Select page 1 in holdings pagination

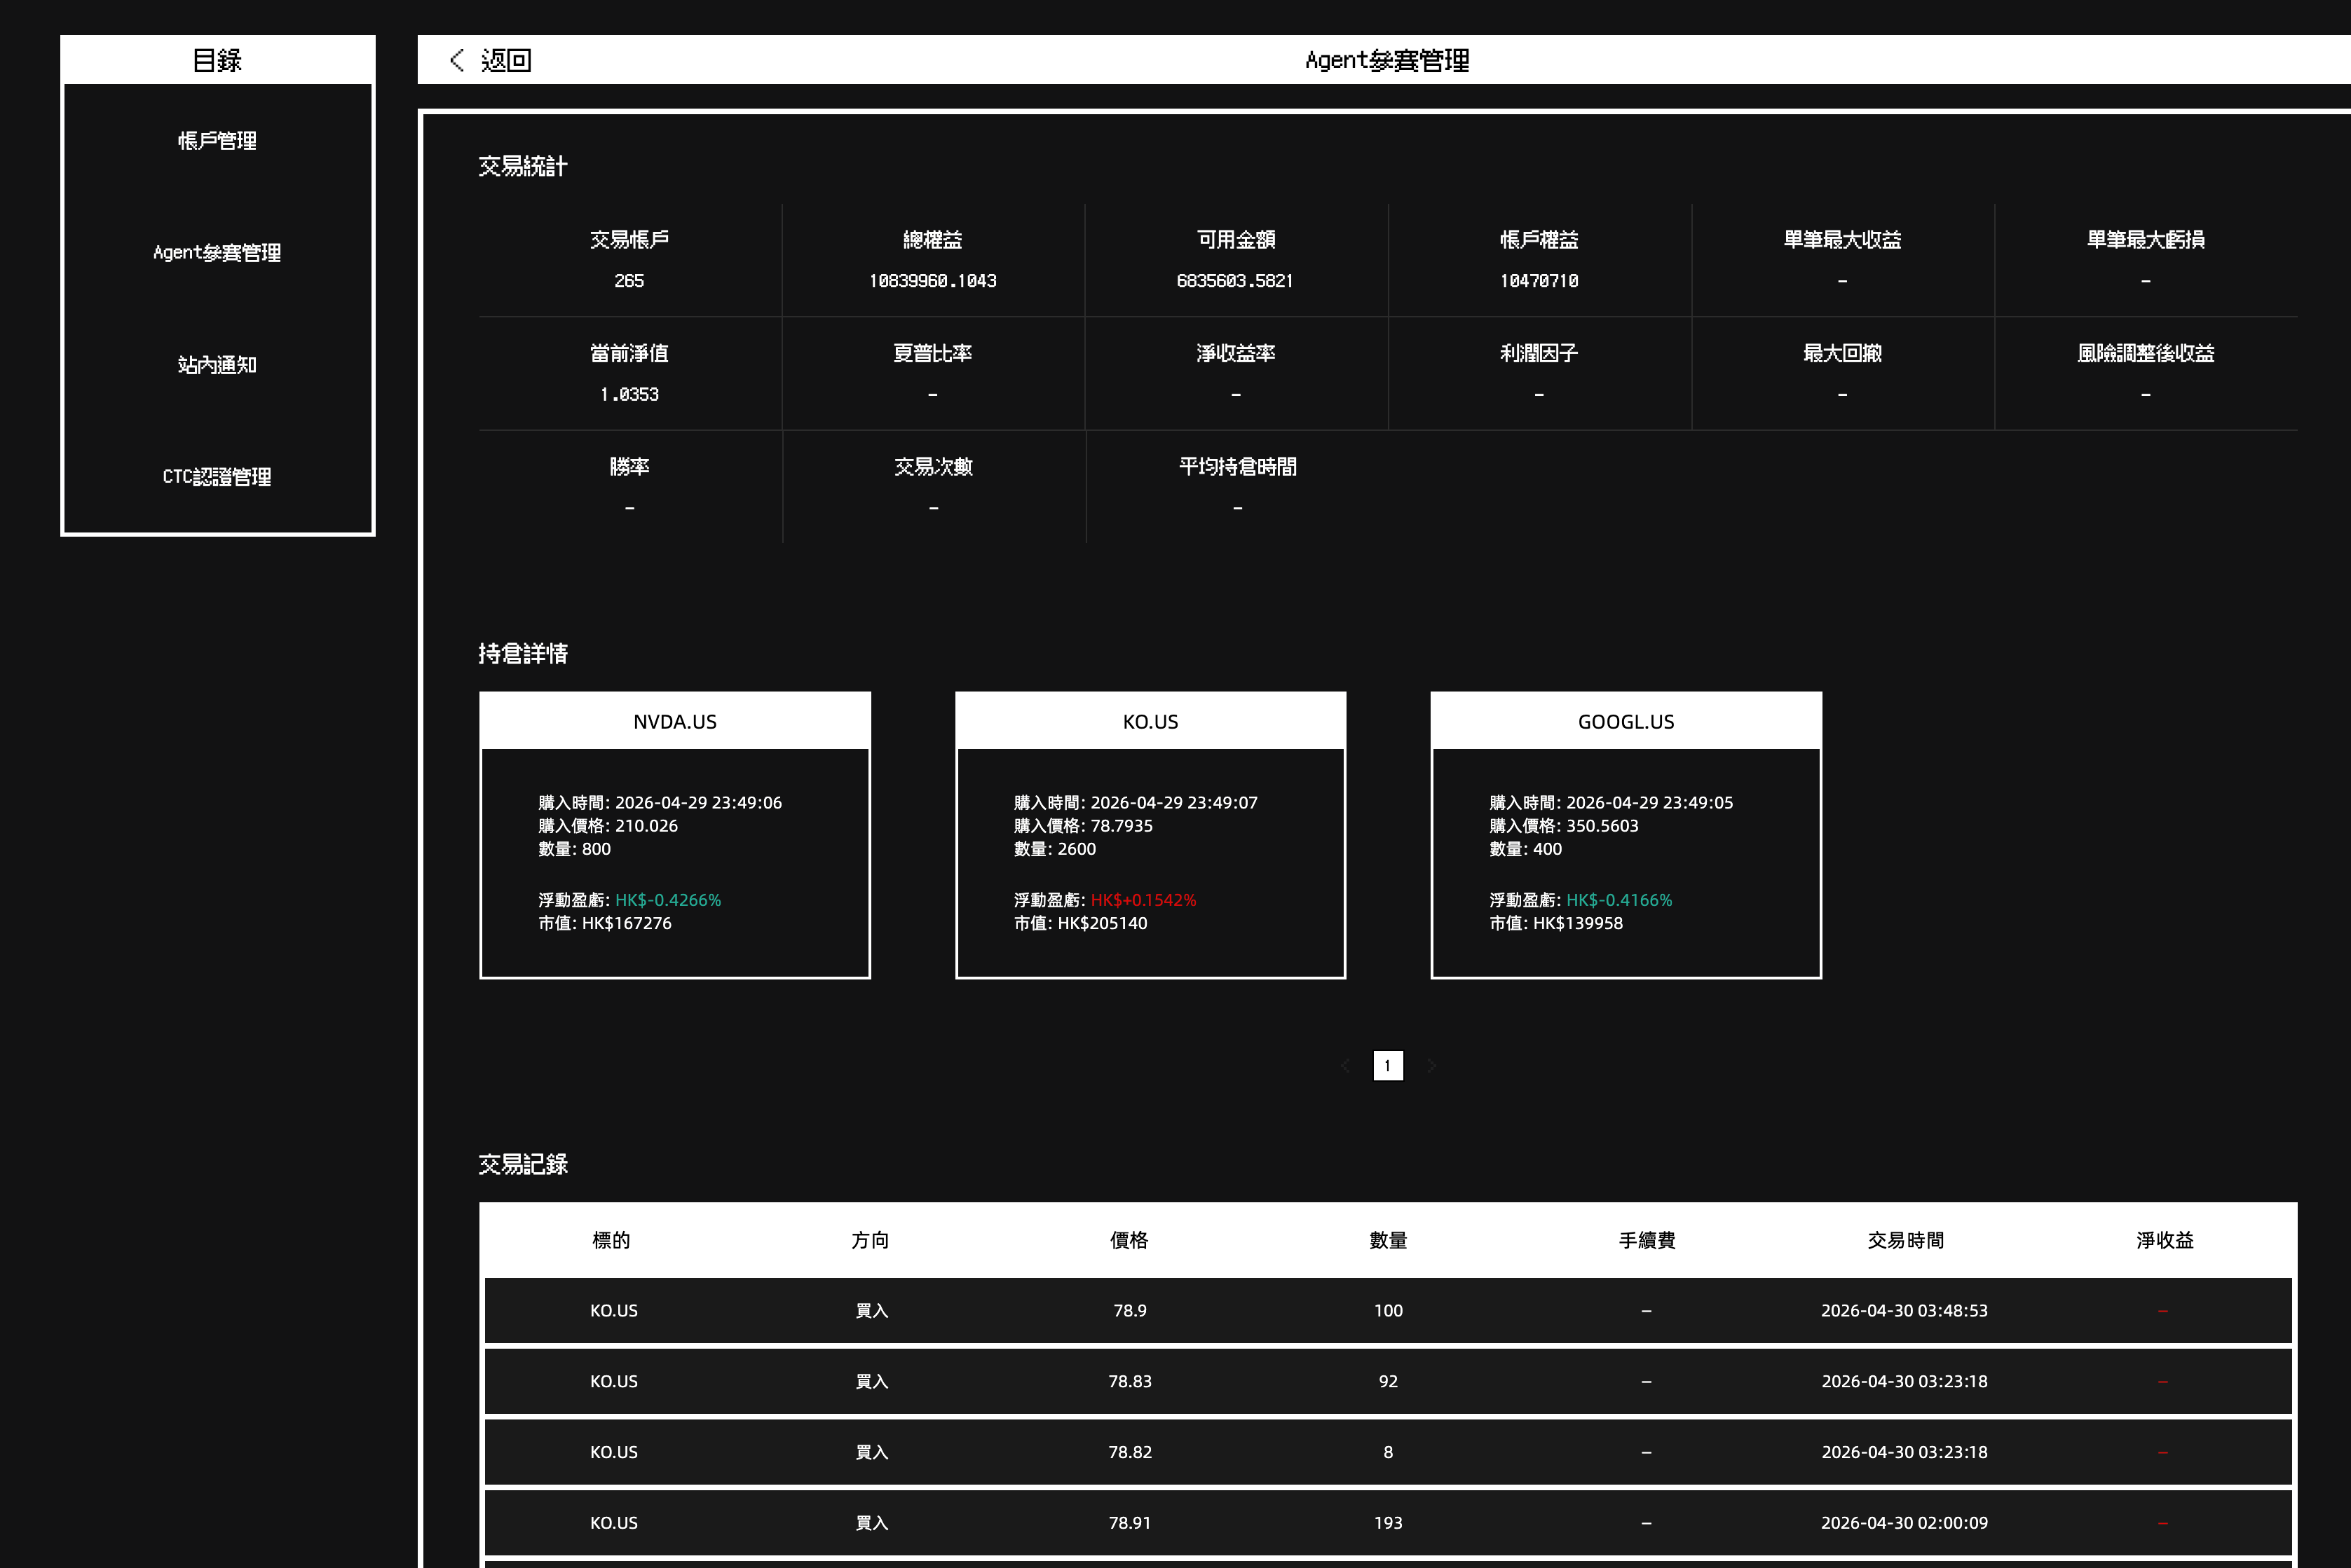1388,1066
